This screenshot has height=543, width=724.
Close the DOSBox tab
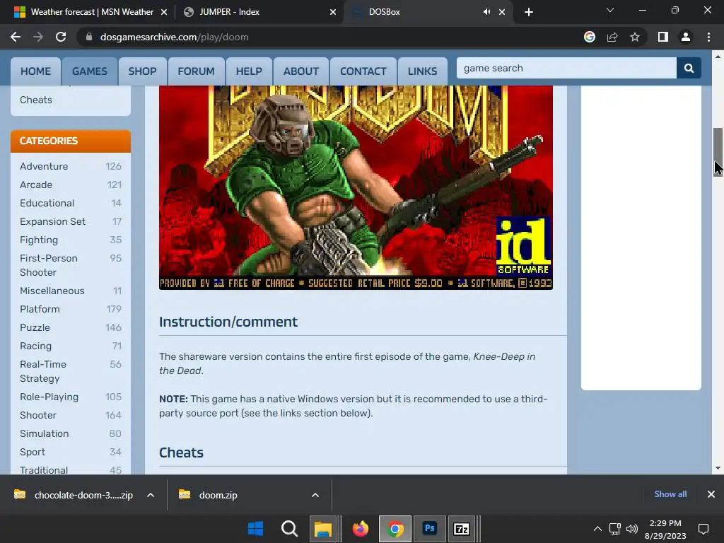(x=502, y=12)
